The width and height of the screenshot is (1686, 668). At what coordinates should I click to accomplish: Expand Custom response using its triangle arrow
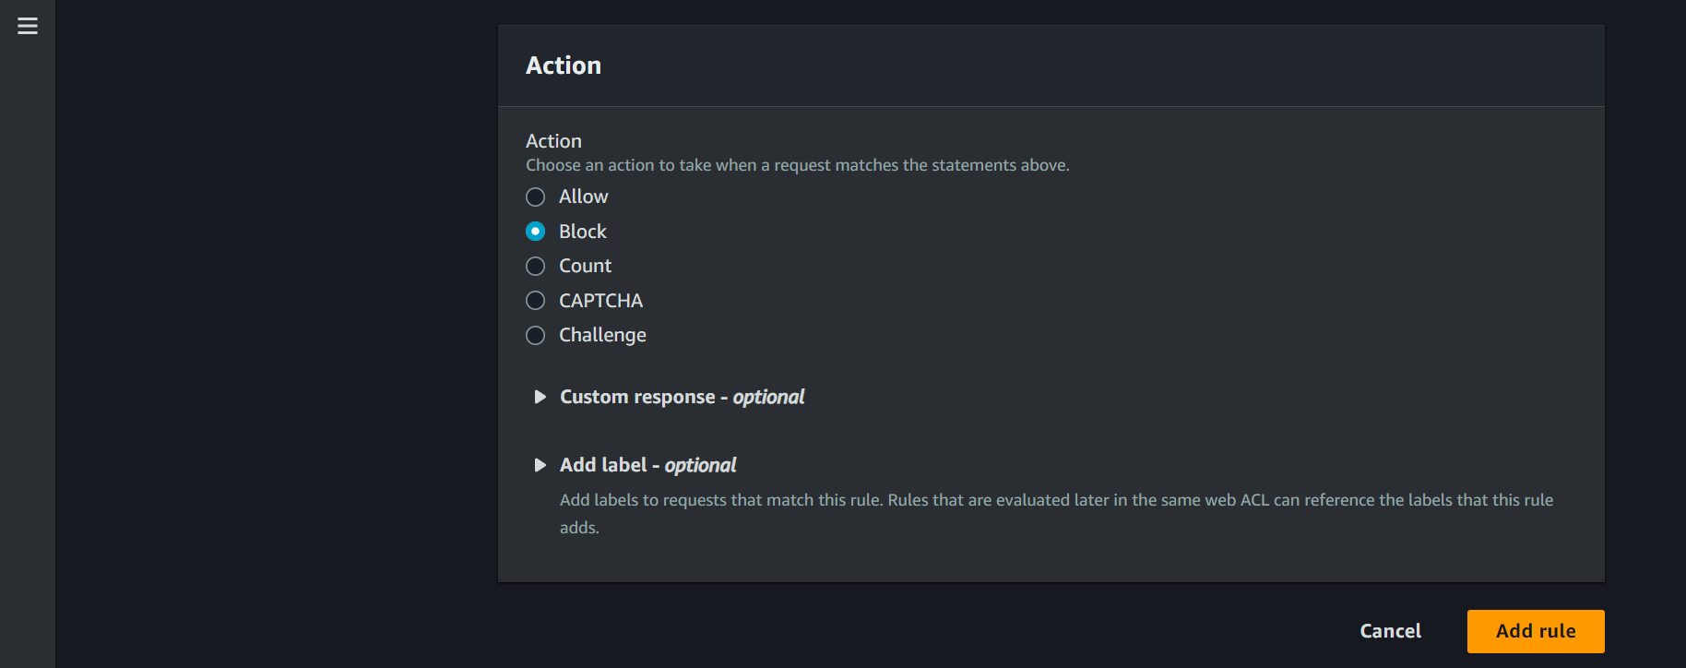tap(540, 397)
